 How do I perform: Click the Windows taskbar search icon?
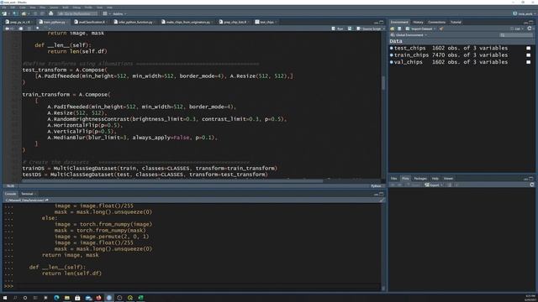click(x=15, y=298)
